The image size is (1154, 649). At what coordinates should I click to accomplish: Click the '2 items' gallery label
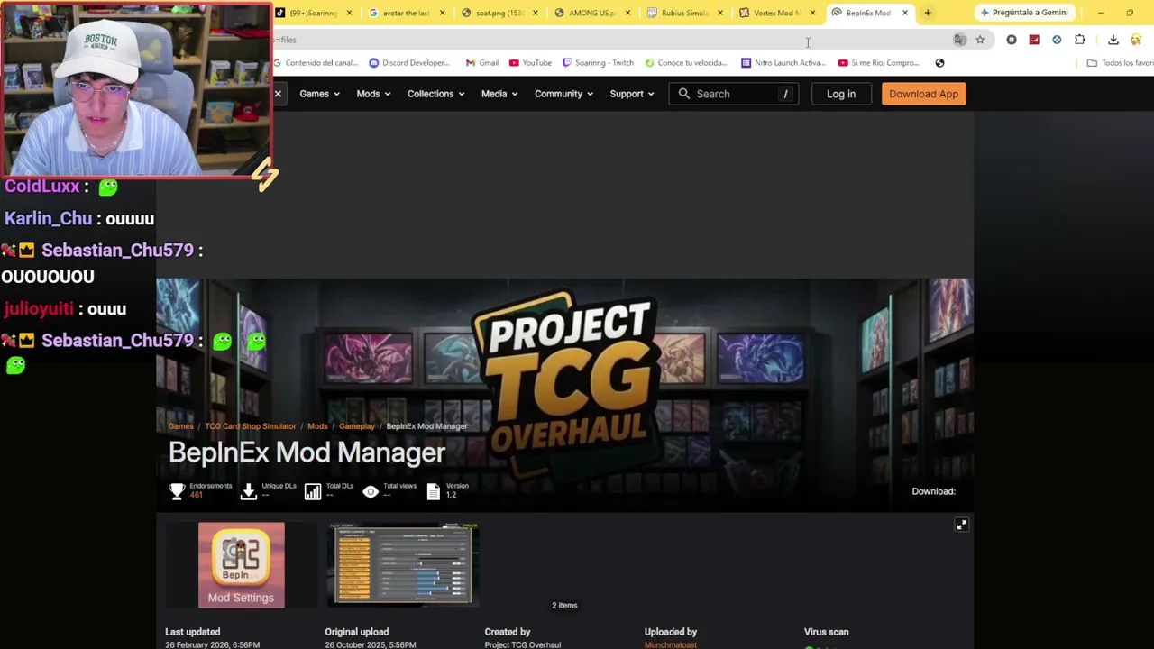(564, 606)
